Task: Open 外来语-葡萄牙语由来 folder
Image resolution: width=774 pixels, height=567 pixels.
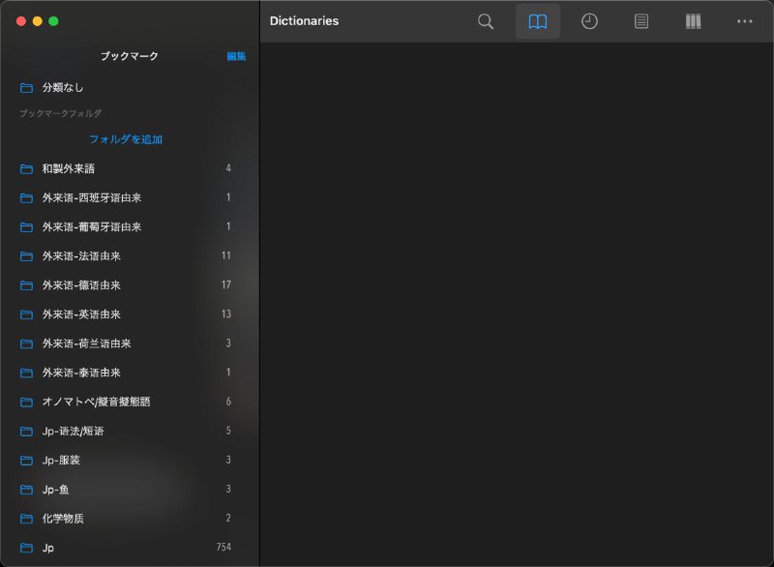Action: (x=92, y=227)
